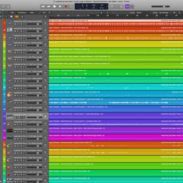Select the orange snare track drum icon
Screen dimensions: 183x183
pos(10,37)
